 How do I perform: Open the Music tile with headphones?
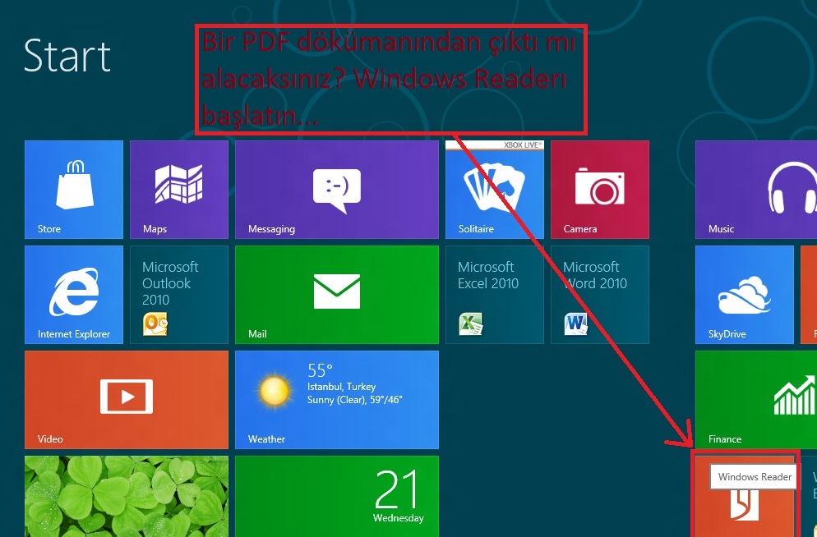[756, 190]
